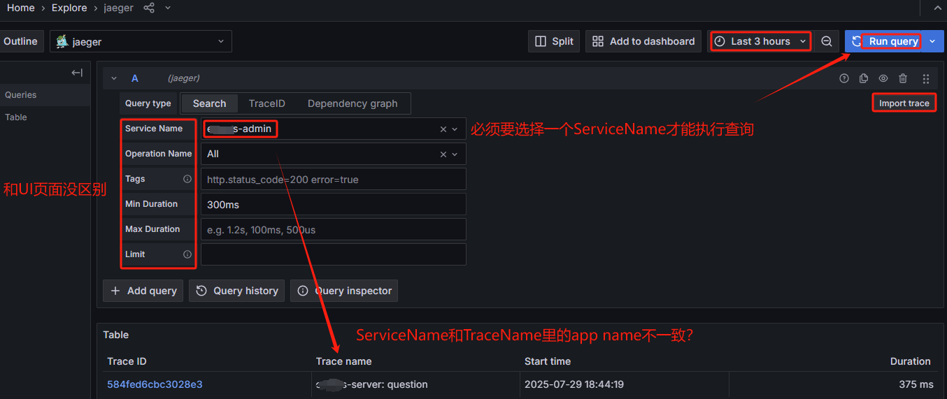Screen dimensions: 947x399
Task: Sort by Duration column header
Action: click(x=910, y=361)
